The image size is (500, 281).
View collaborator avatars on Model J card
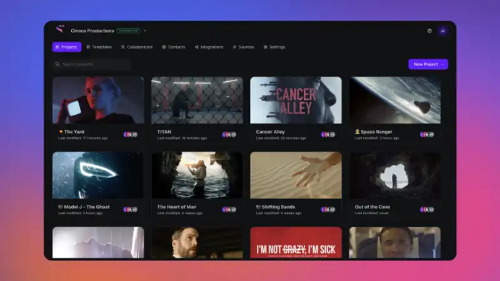click(x=131, y=209)
